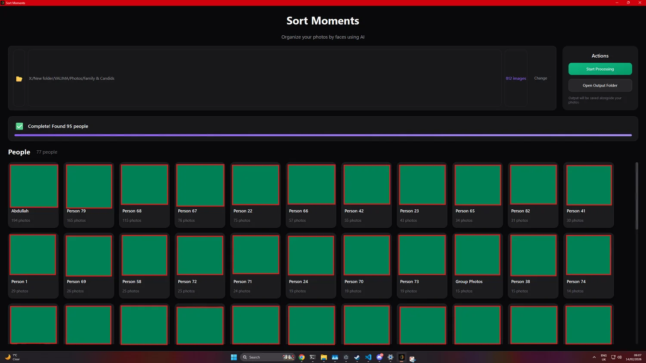This screenshot has height=363, width=646.
Task: Click the yellow folder icon beside the path
Action: (x=19, y=79)
